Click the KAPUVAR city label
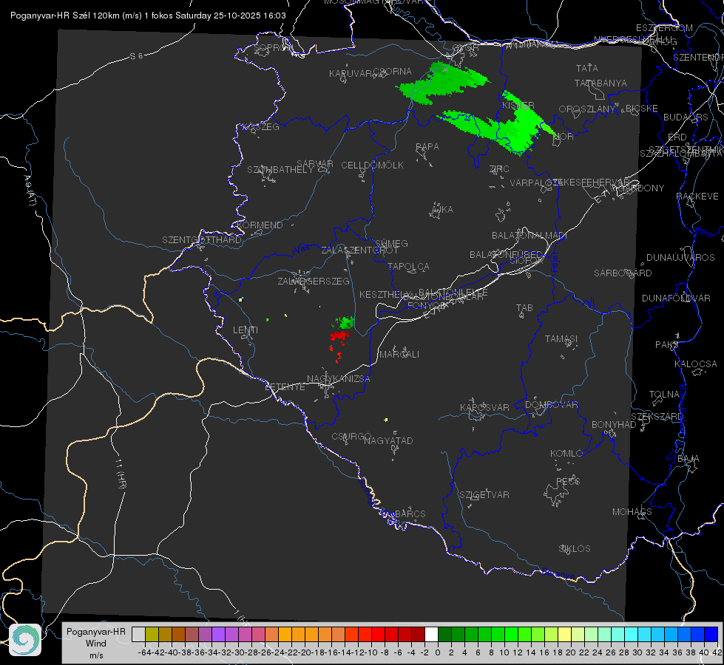The height and width of the screenshot is (665, 724). (x=351, y=74)
